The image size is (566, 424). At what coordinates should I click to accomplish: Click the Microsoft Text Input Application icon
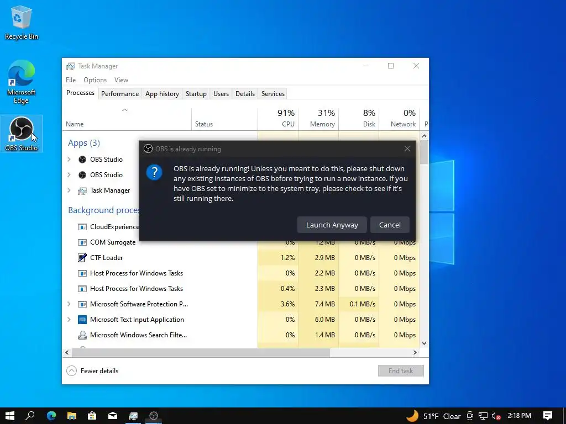82,320
